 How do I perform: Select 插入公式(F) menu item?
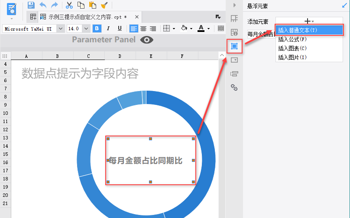tap(309, 39)
